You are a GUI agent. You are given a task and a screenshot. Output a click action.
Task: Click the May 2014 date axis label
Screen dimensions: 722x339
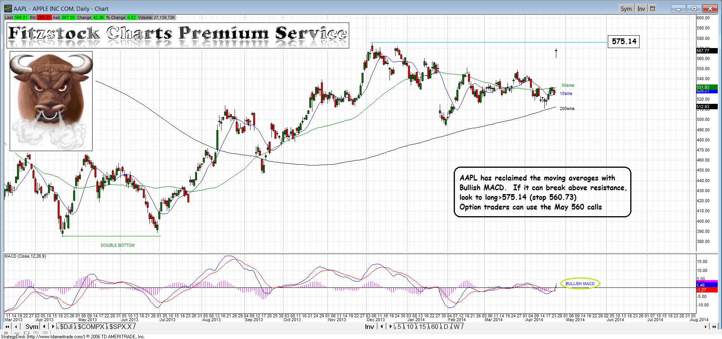click(575, 320)
